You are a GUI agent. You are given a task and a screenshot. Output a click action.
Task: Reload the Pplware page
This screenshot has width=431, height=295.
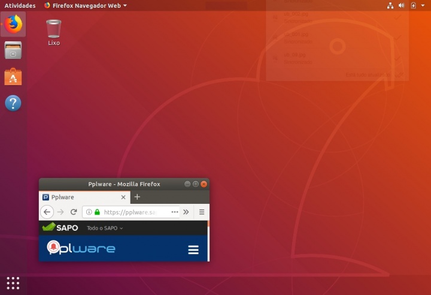[74, 212]
